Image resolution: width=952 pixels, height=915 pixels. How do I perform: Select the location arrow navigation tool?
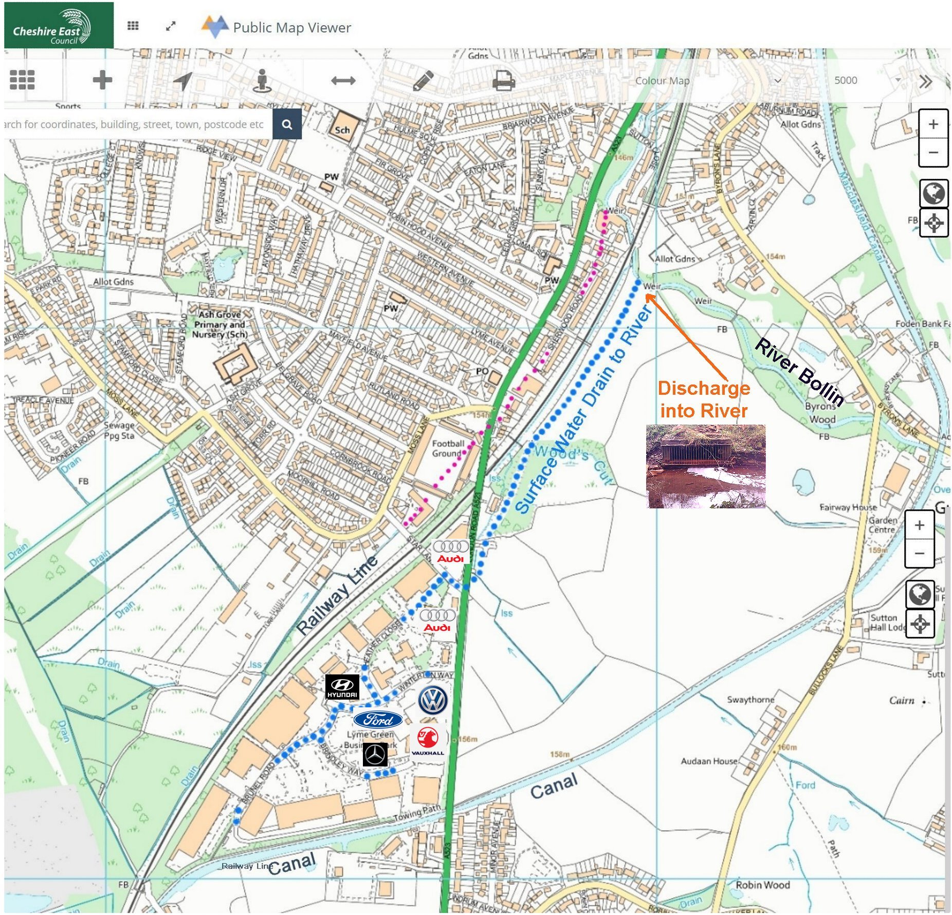[182, 80]
